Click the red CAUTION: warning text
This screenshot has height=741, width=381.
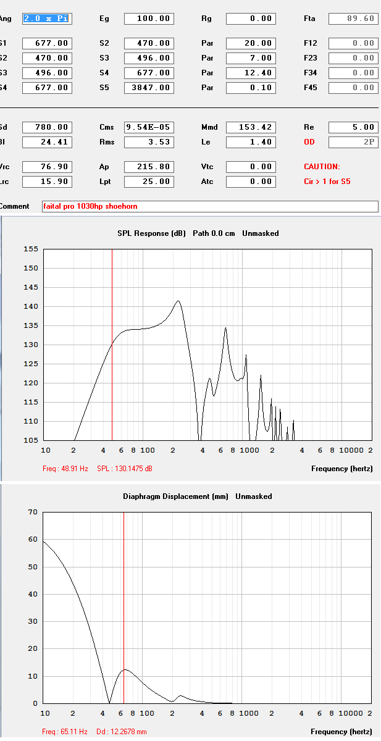(x=322, y=167)
